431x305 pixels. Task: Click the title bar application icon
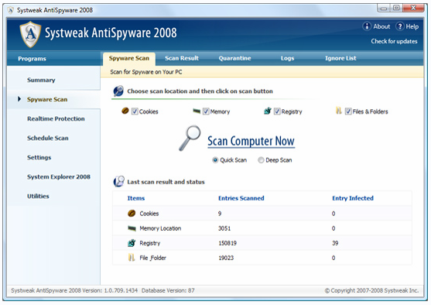tap(11, 11)
